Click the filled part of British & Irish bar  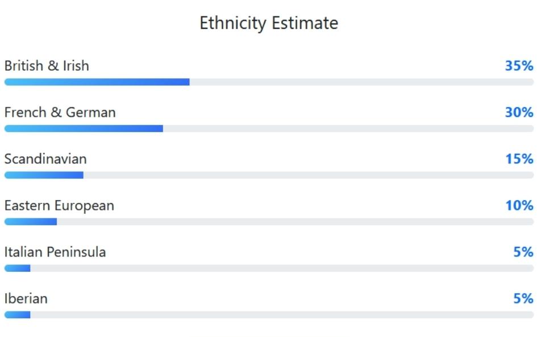tap(97, 82)
